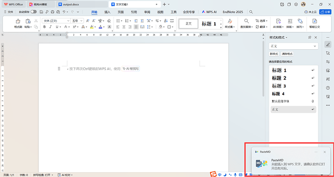Select the 标题 1 style in ribbon gallery

[209, 24]
